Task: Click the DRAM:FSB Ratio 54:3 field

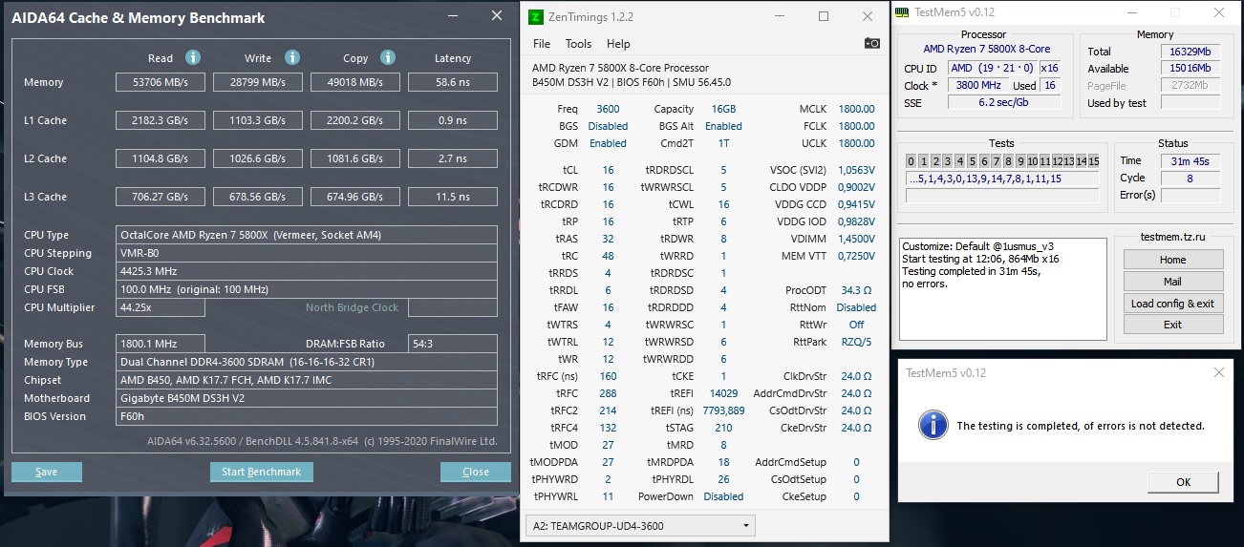Action: click(453, 344)
